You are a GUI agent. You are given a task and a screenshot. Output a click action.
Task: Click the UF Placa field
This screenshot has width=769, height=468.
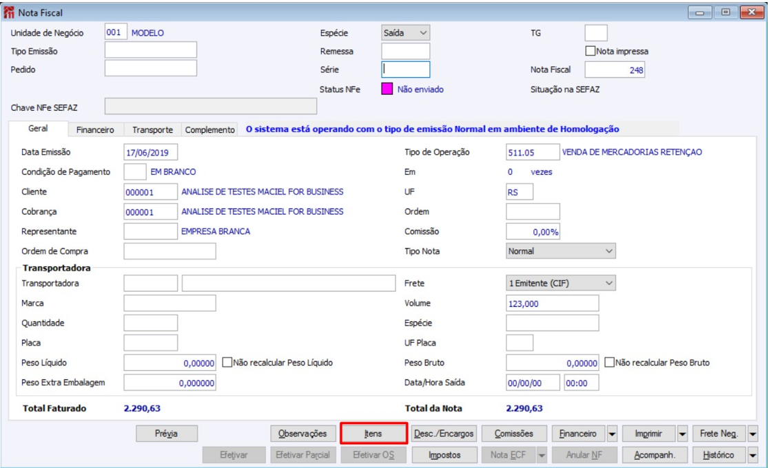[520, 343]
